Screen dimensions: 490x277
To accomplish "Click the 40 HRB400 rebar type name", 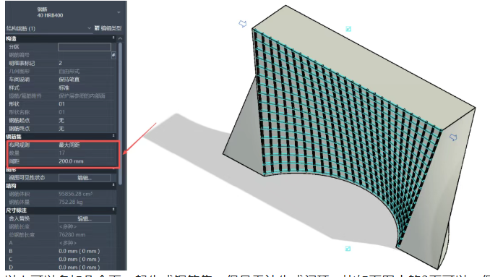I will click(x=50, y=15).
